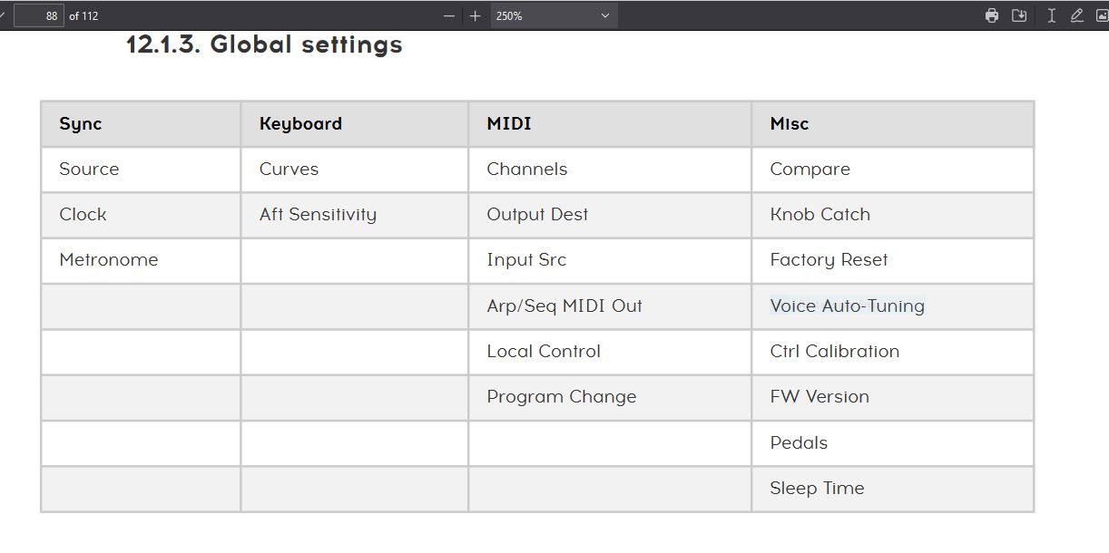Click the 12.1.3. Global settings heading

point(264,44)
